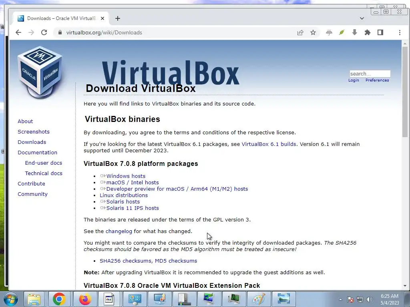Image resolution: width=410 pixels, height=307 pixels.
Task: Click the vertical scrollbar thumb
Action: [x=405, y=92]
